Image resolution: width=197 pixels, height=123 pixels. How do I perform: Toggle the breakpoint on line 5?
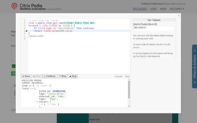[x=26, y=31]
